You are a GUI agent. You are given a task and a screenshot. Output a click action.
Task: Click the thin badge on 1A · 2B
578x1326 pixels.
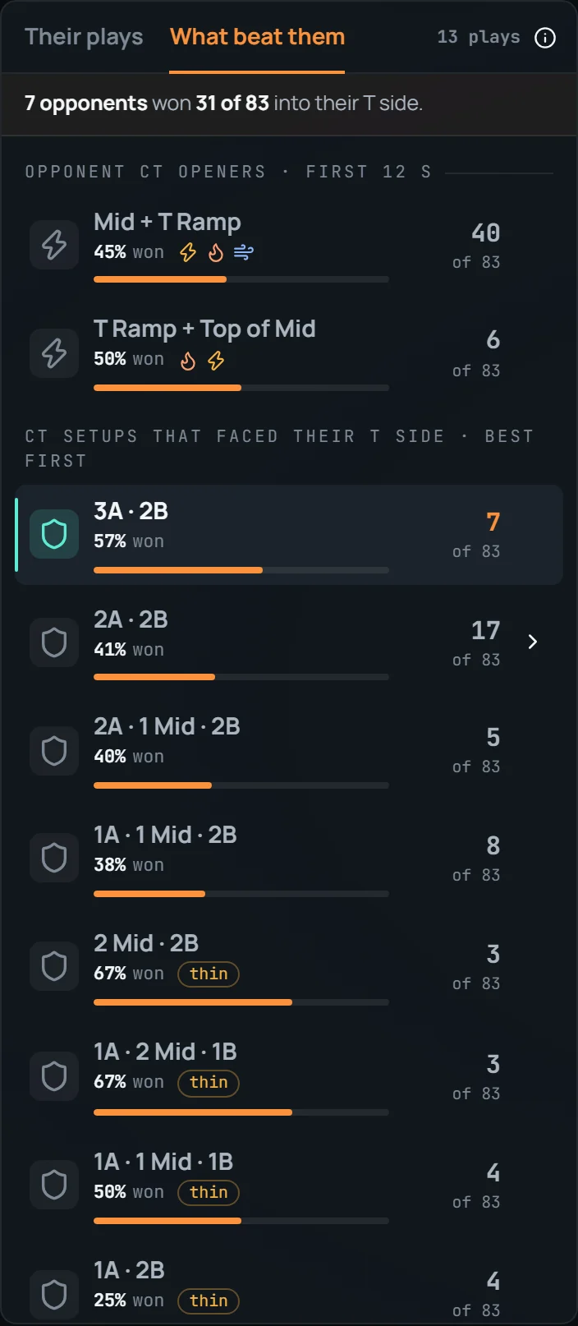click(209, 1301)
